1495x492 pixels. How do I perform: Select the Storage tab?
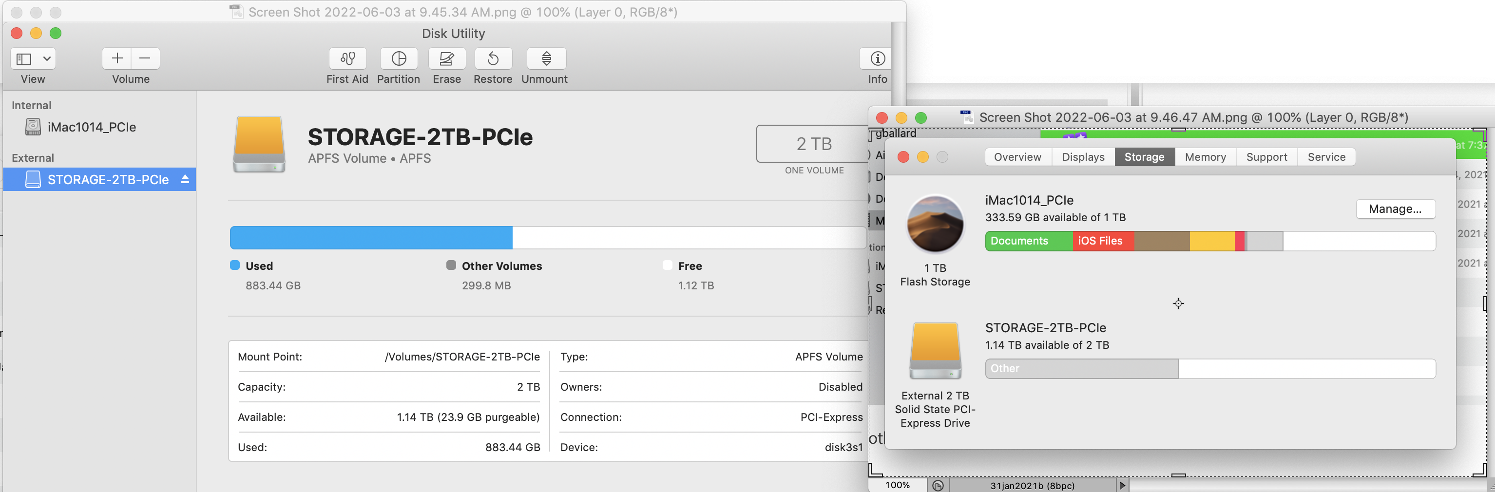click(x=1145, y=157)
